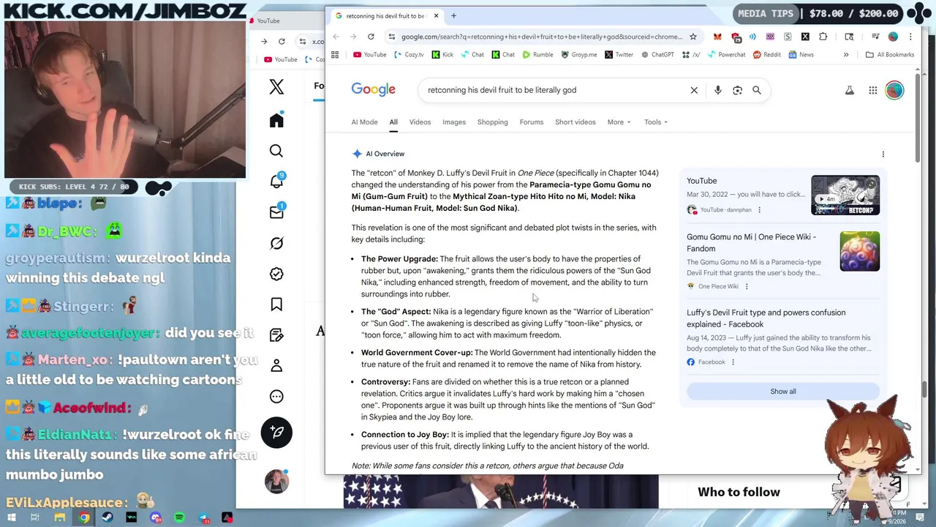
Task: Open the Windows Start menu
Action: 12,518
